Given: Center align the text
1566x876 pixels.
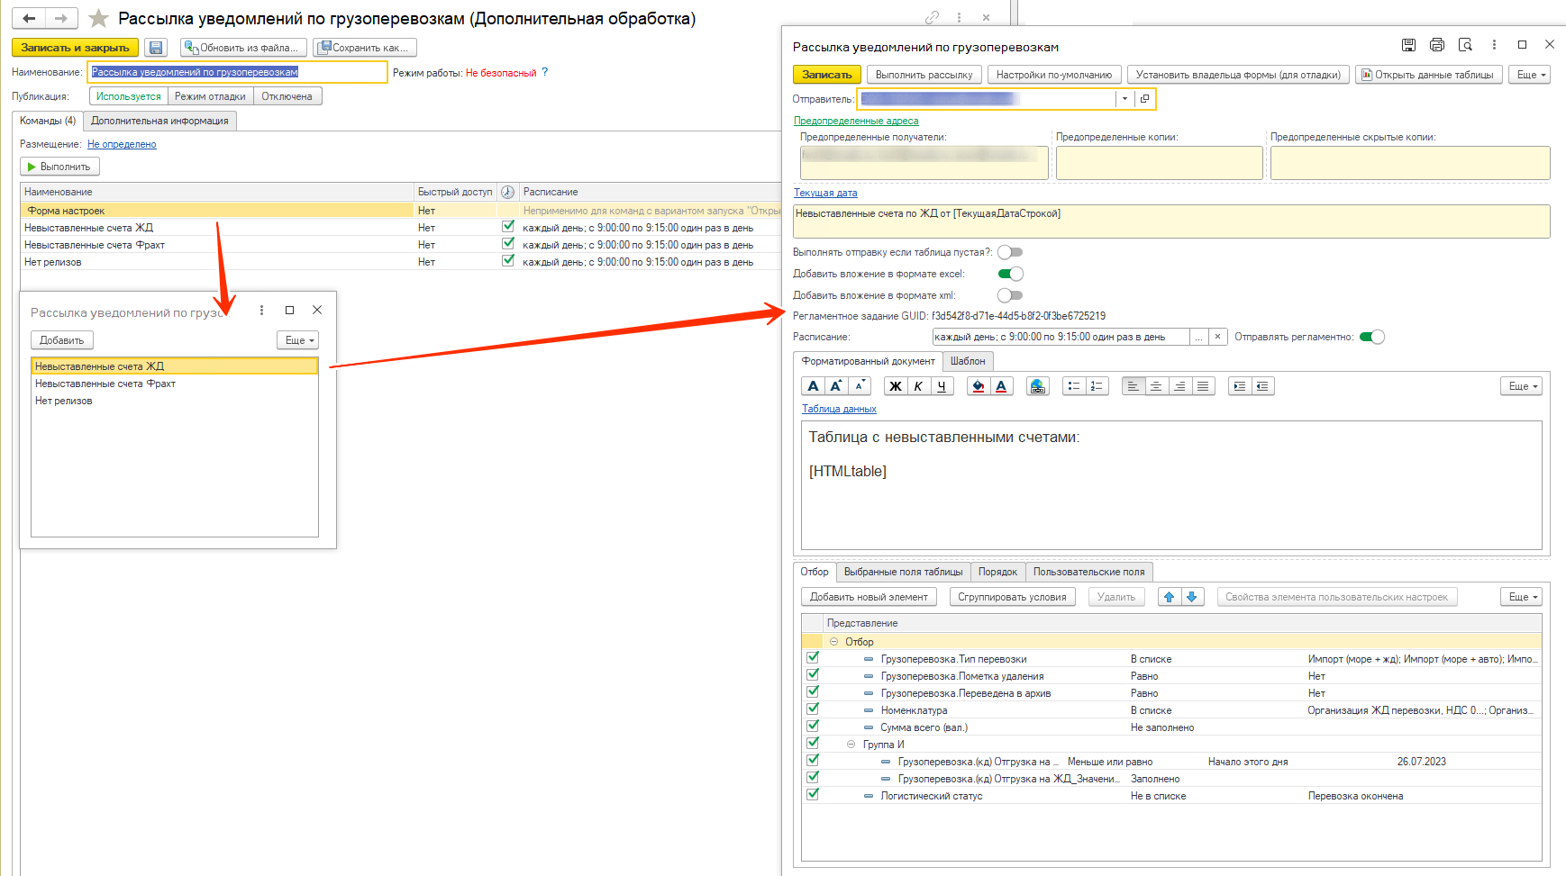Looking at the screenshot, I should pyautogui.click(x=1156, y=386).
